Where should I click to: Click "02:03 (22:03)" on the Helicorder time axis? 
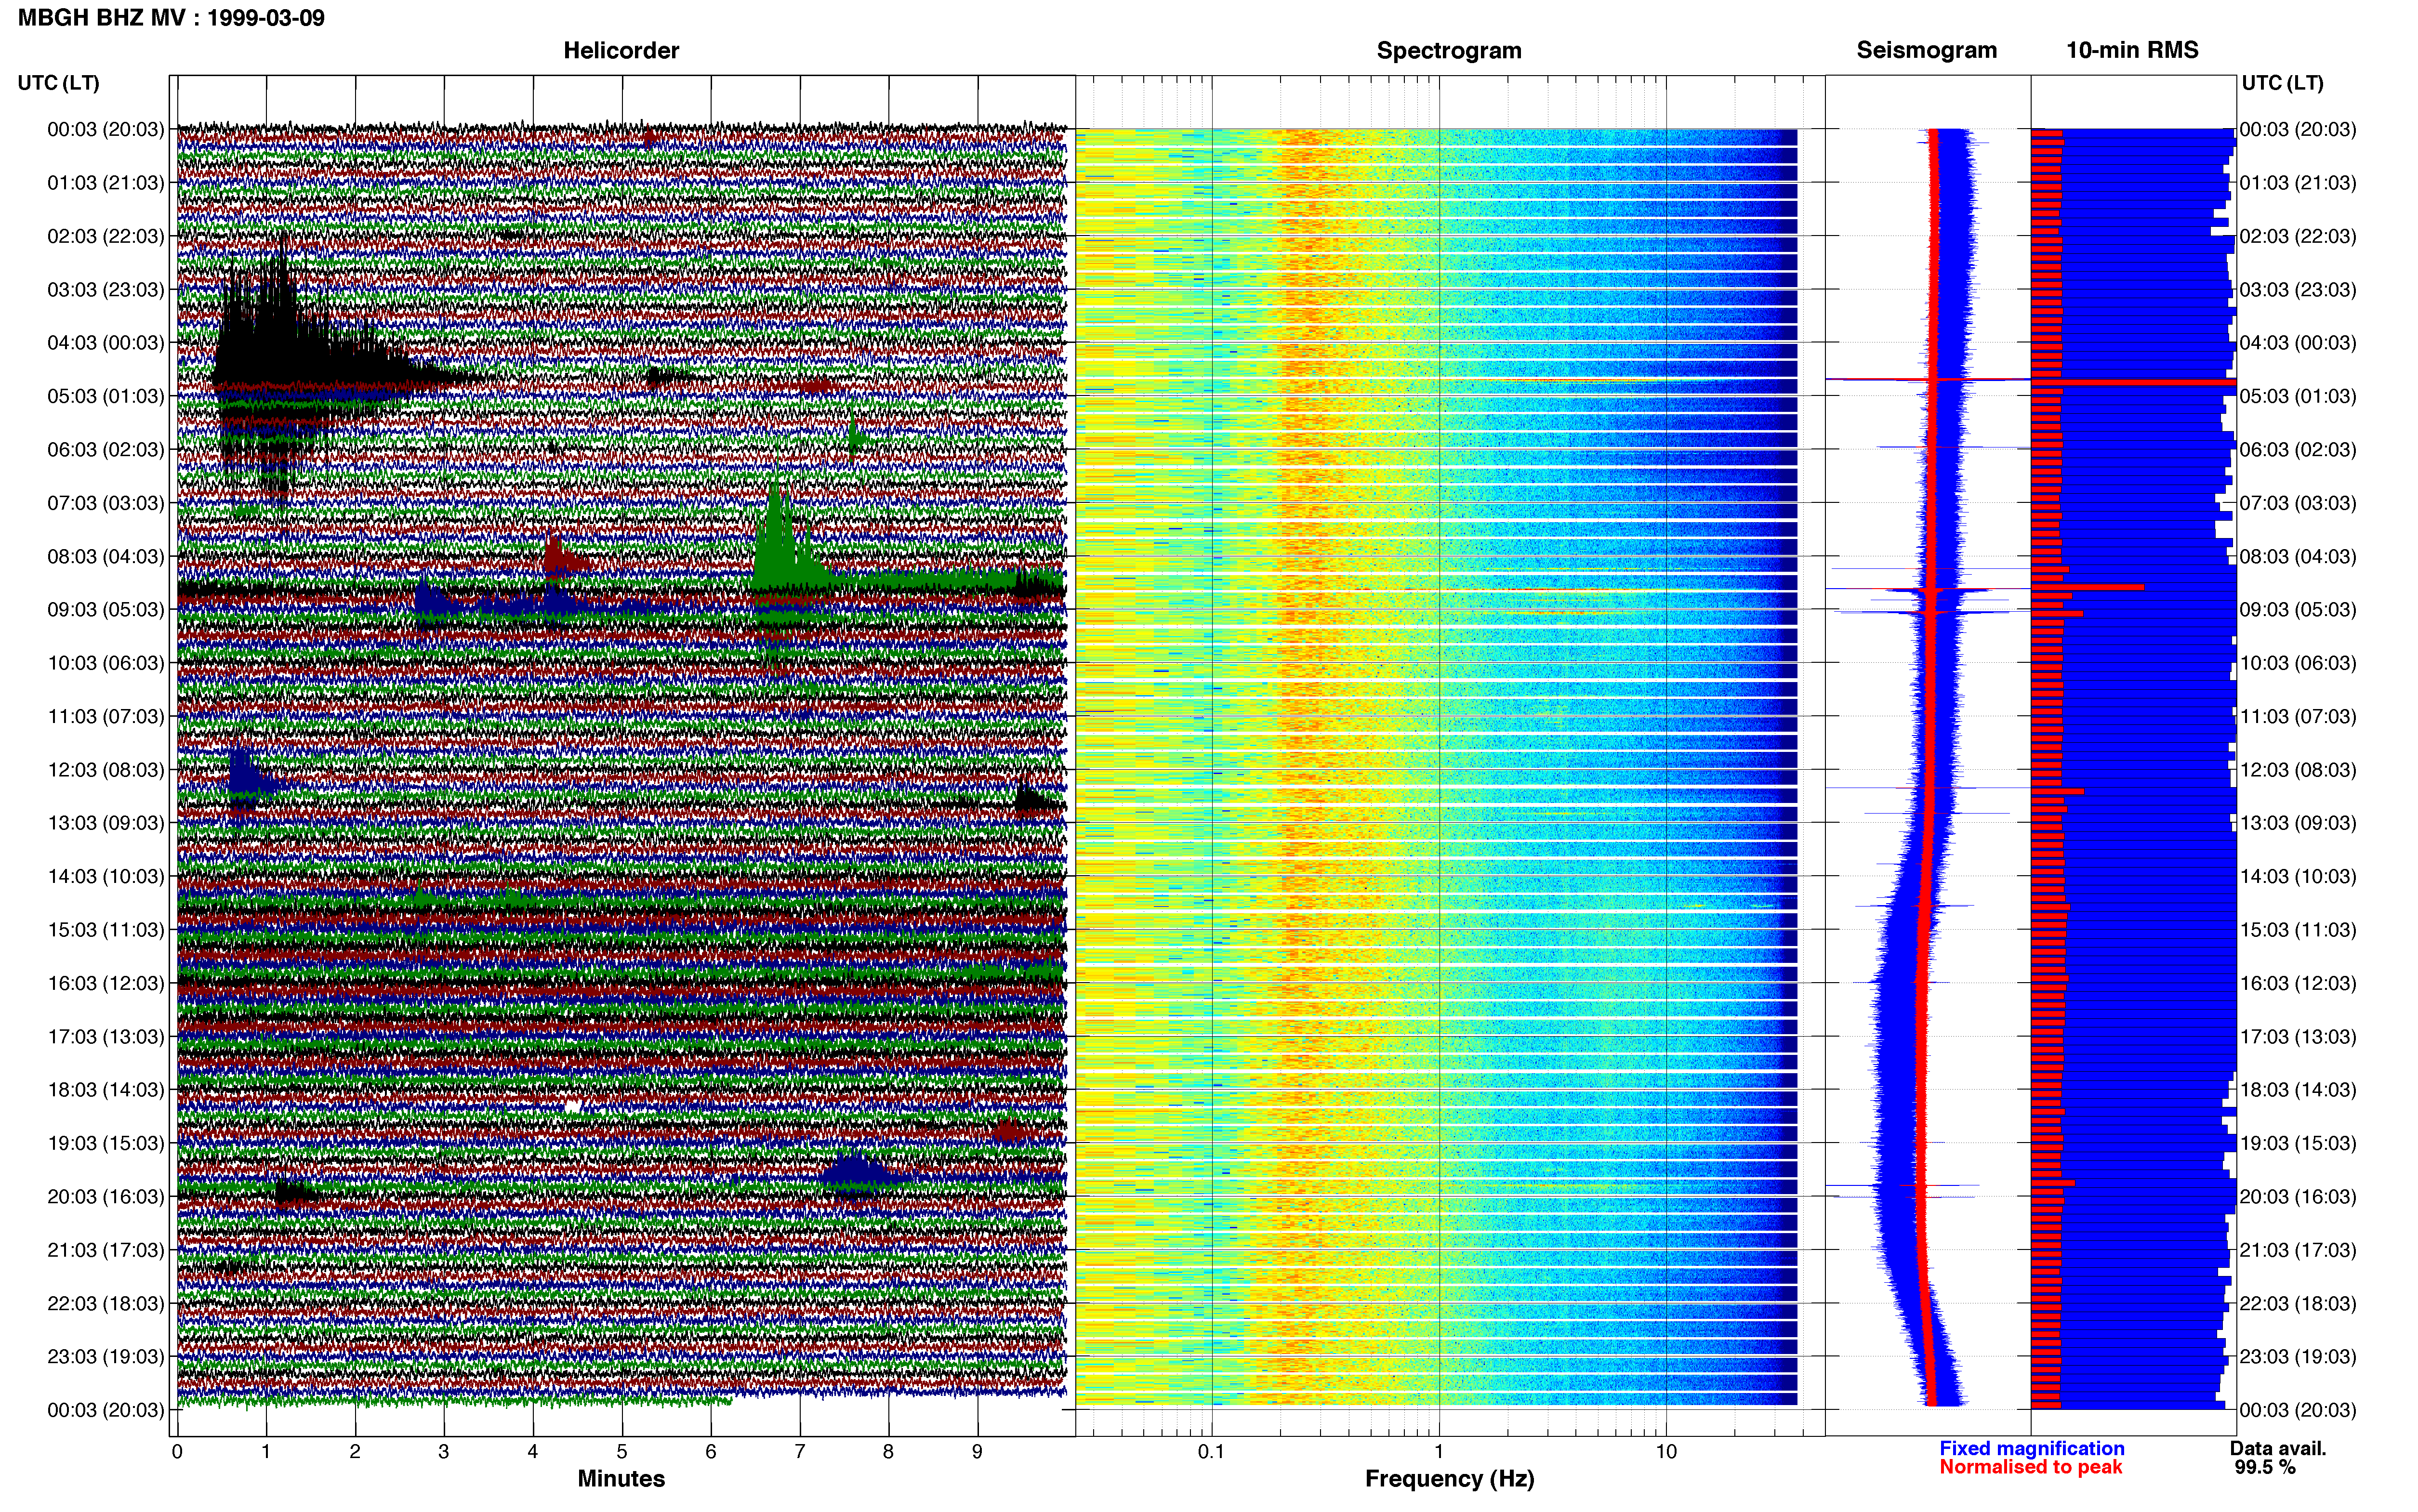(x=106, y=236)
